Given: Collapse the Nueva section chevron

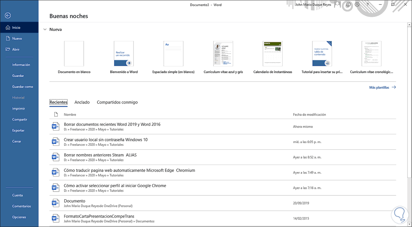Looking at the screenshot, I should 45,30.
